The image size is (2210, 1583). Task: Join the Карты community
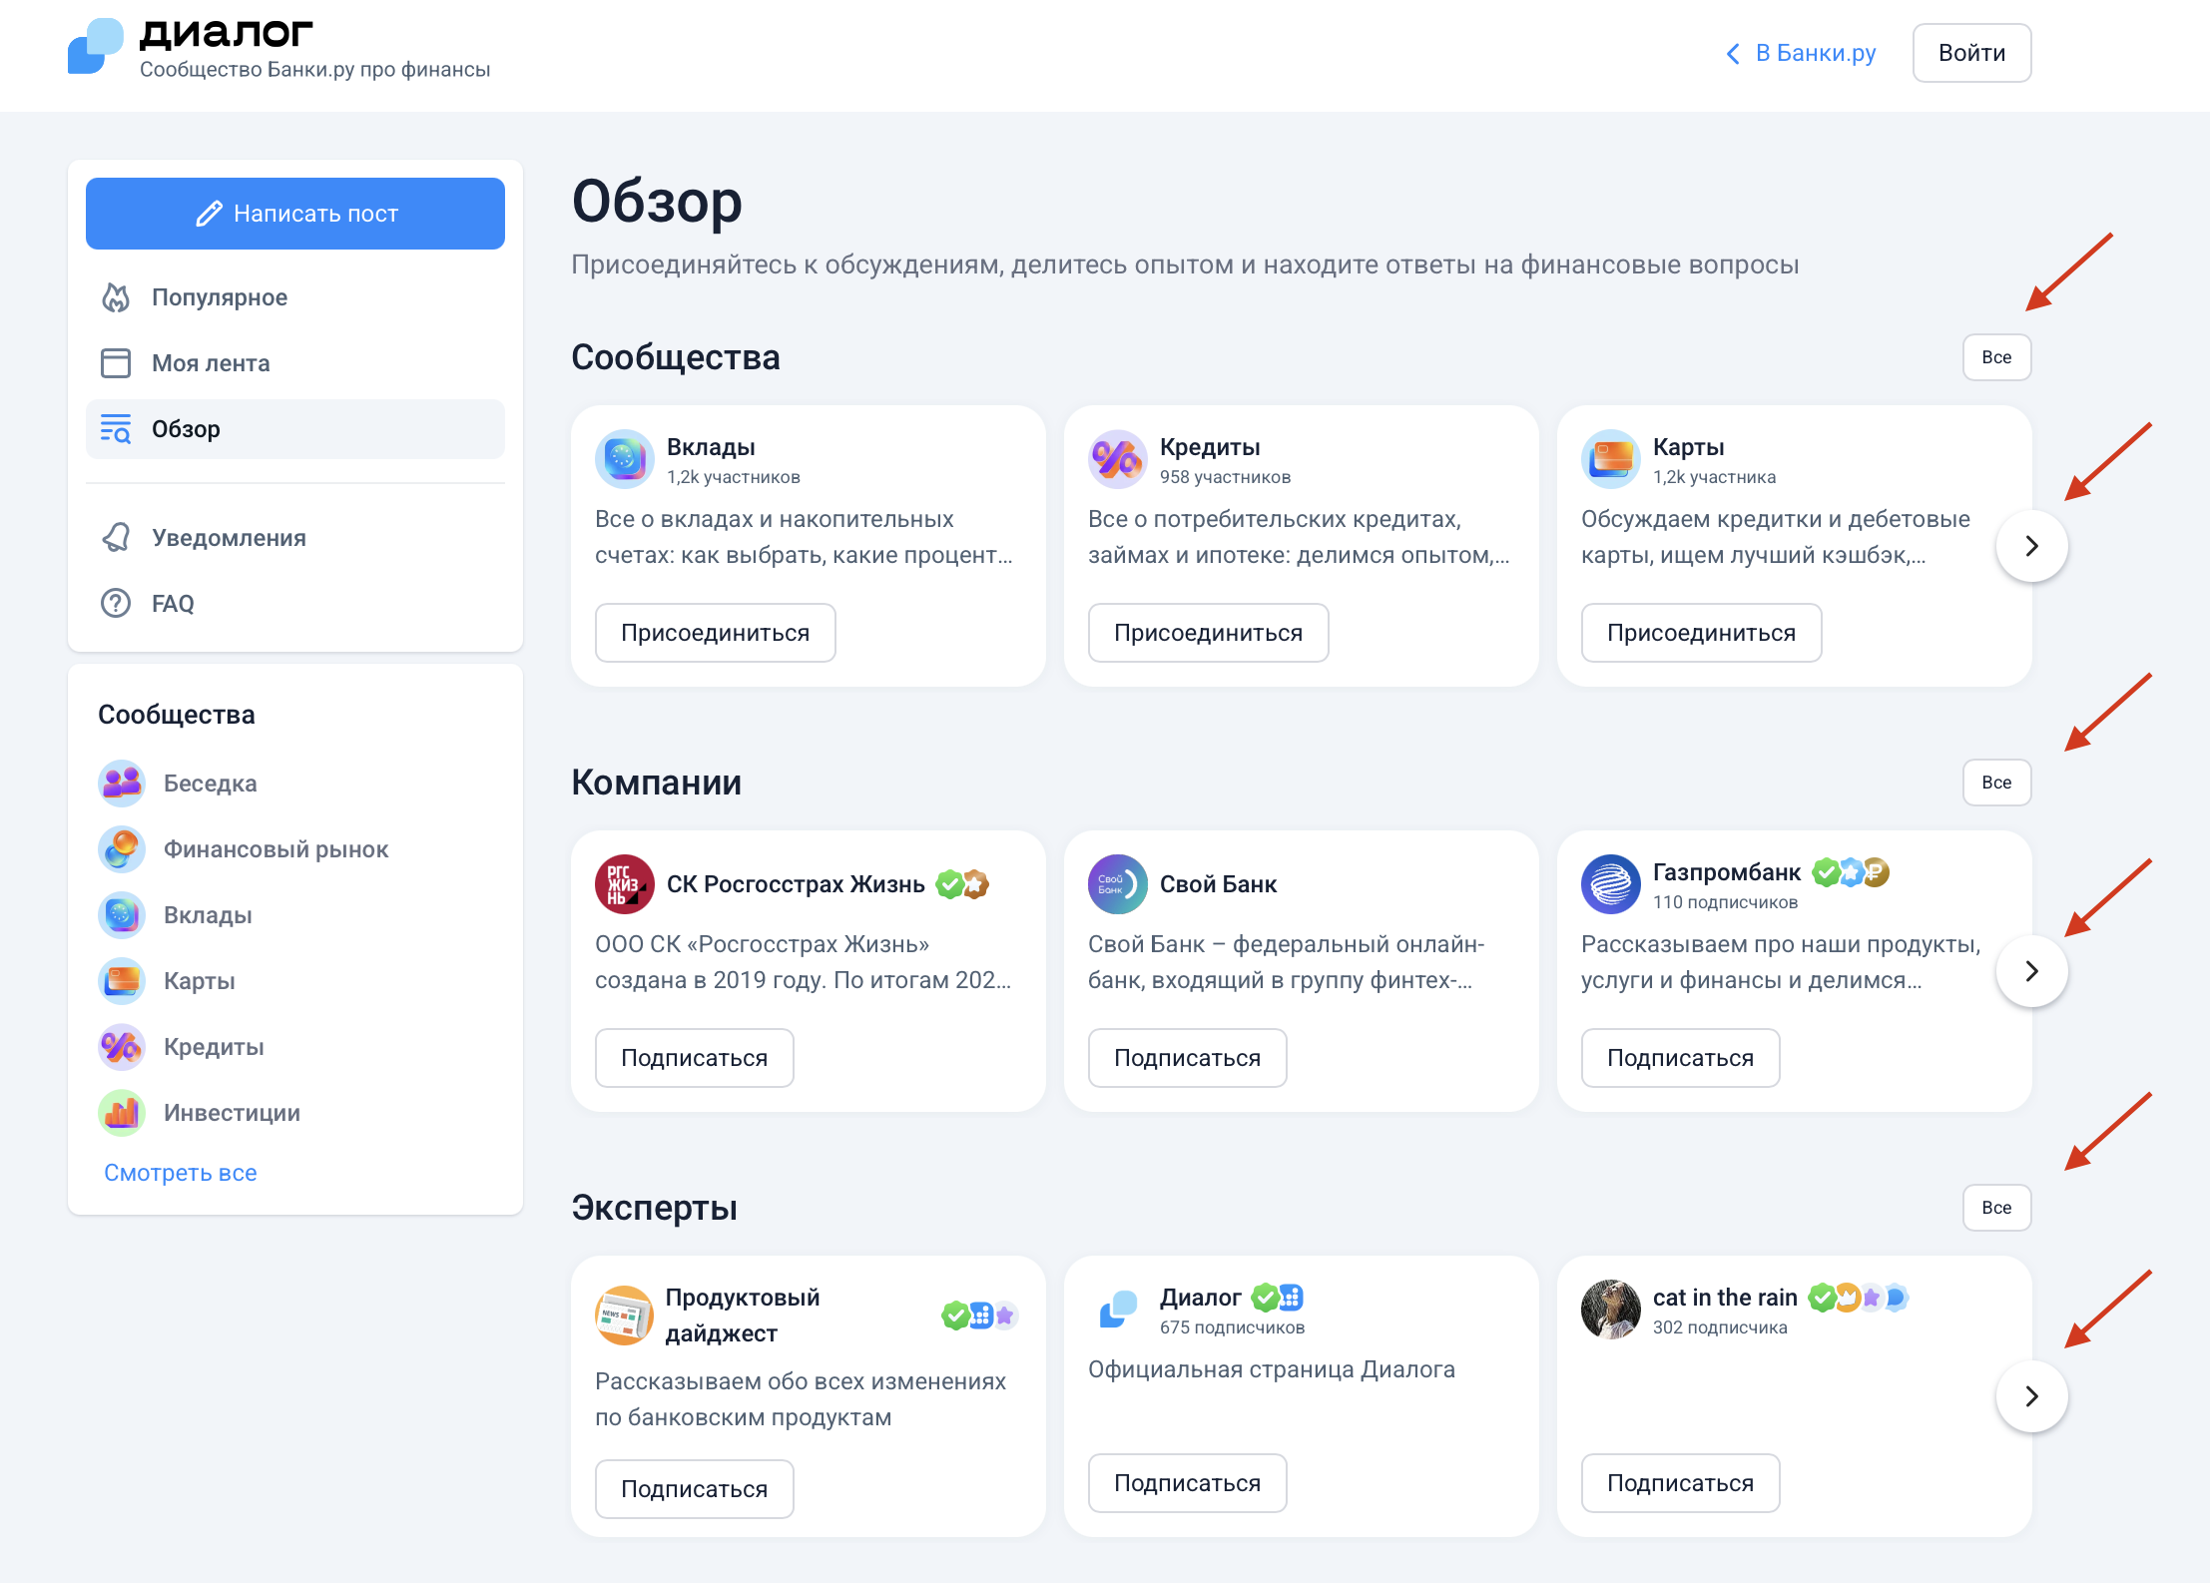click(x=1701, y=633)
